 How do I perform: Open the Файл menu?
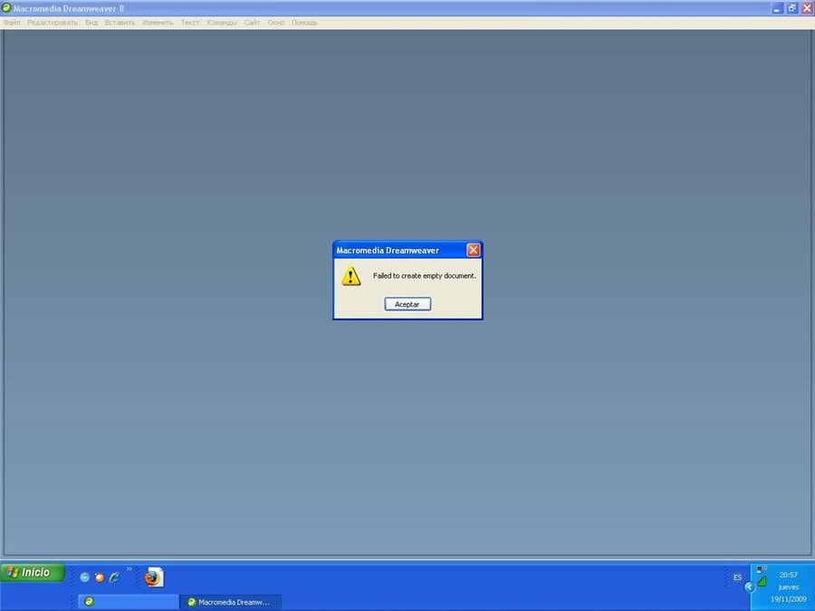click(12, 23)
